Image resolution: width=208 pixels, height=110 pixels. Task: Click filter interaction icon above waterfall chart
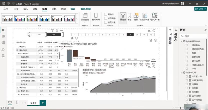151,40
